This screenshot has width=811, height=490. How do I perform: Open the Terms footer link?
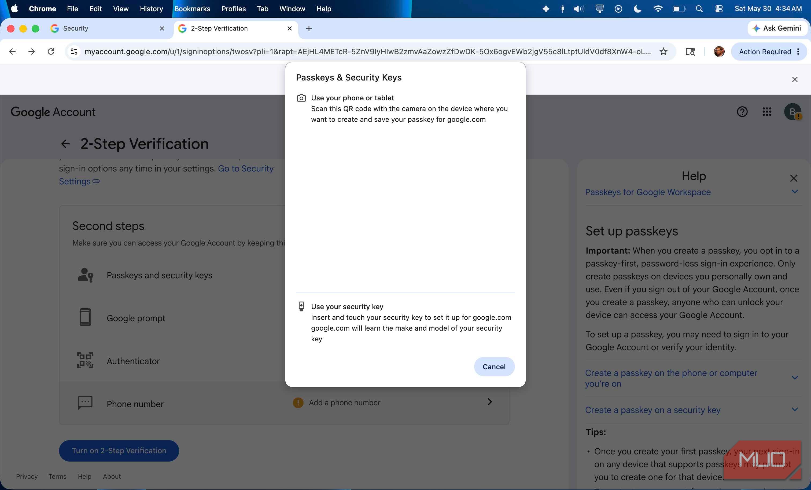coord(57,477)
